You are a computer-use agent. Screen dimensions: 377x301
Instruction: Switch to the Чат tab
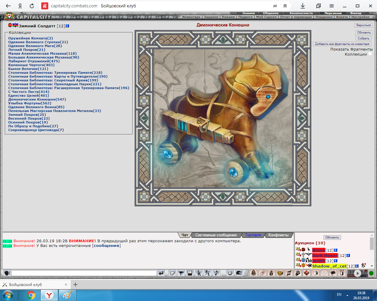[x=185, y=235]
